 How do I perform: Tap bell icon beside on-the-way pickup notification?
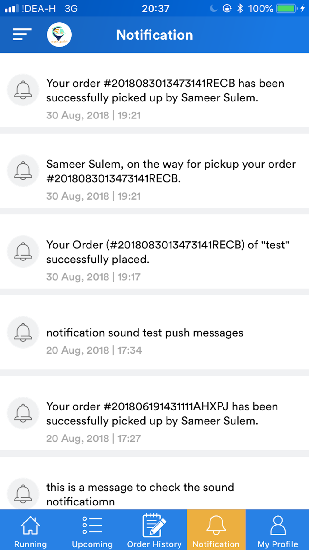pyautogui.click(x=23, y=171)
